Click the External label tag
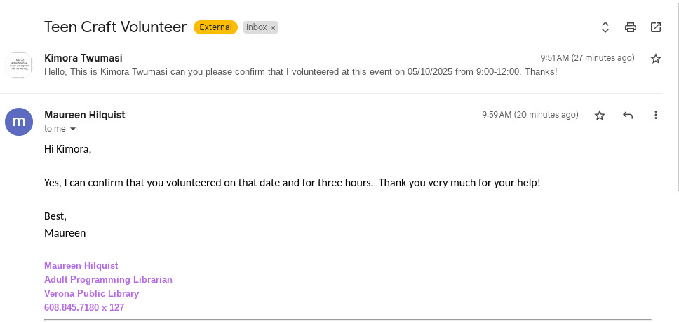Image resolution: width=679 pixels, height=322 pixels. [x=215, y=27]
